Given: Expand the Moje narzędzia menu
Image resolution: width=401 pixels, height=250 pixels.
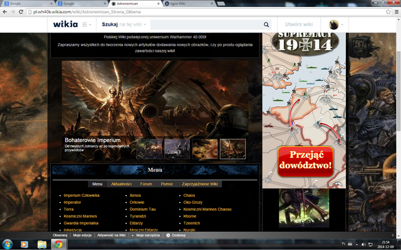Looking at the screenshot, I should (146, 235).
